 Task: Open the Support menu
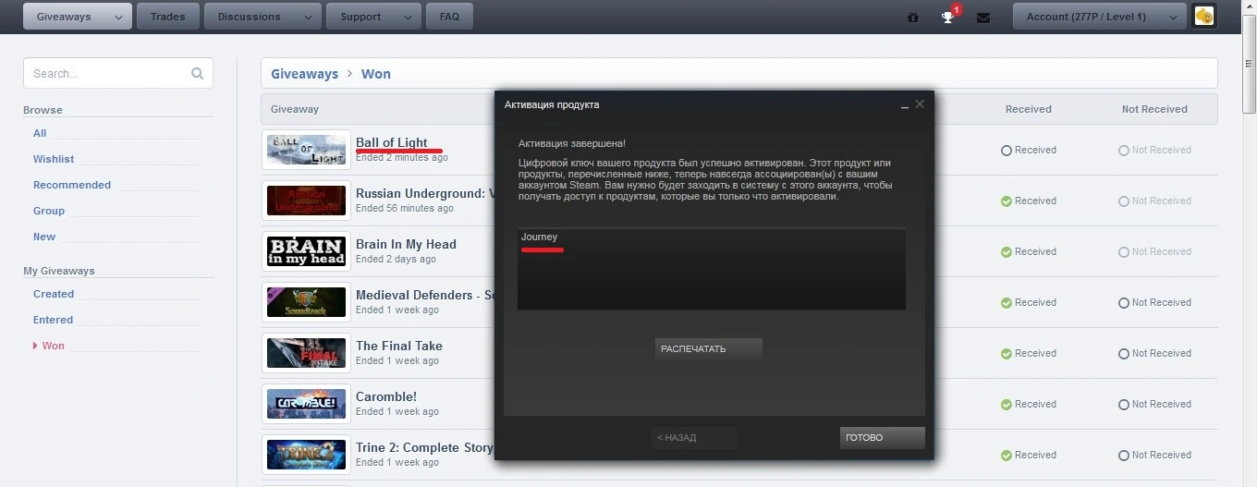(361, 17)
